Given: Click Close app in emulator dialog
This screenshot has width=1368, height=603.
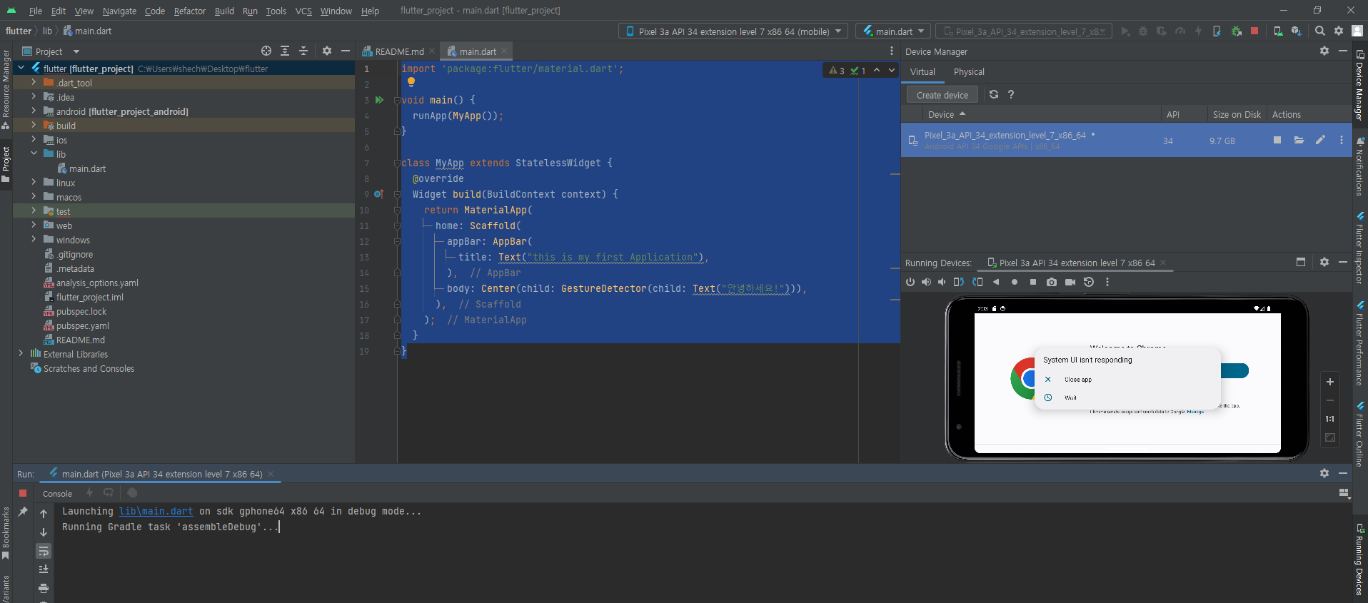Looking at the screenshot, I should click(1078, 380).
